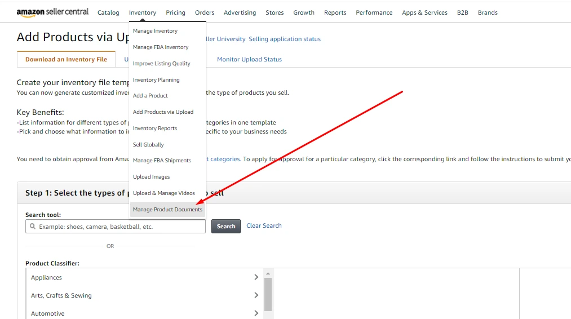
Task: Choose Upload Images menu entry
Action: point(152,177)
